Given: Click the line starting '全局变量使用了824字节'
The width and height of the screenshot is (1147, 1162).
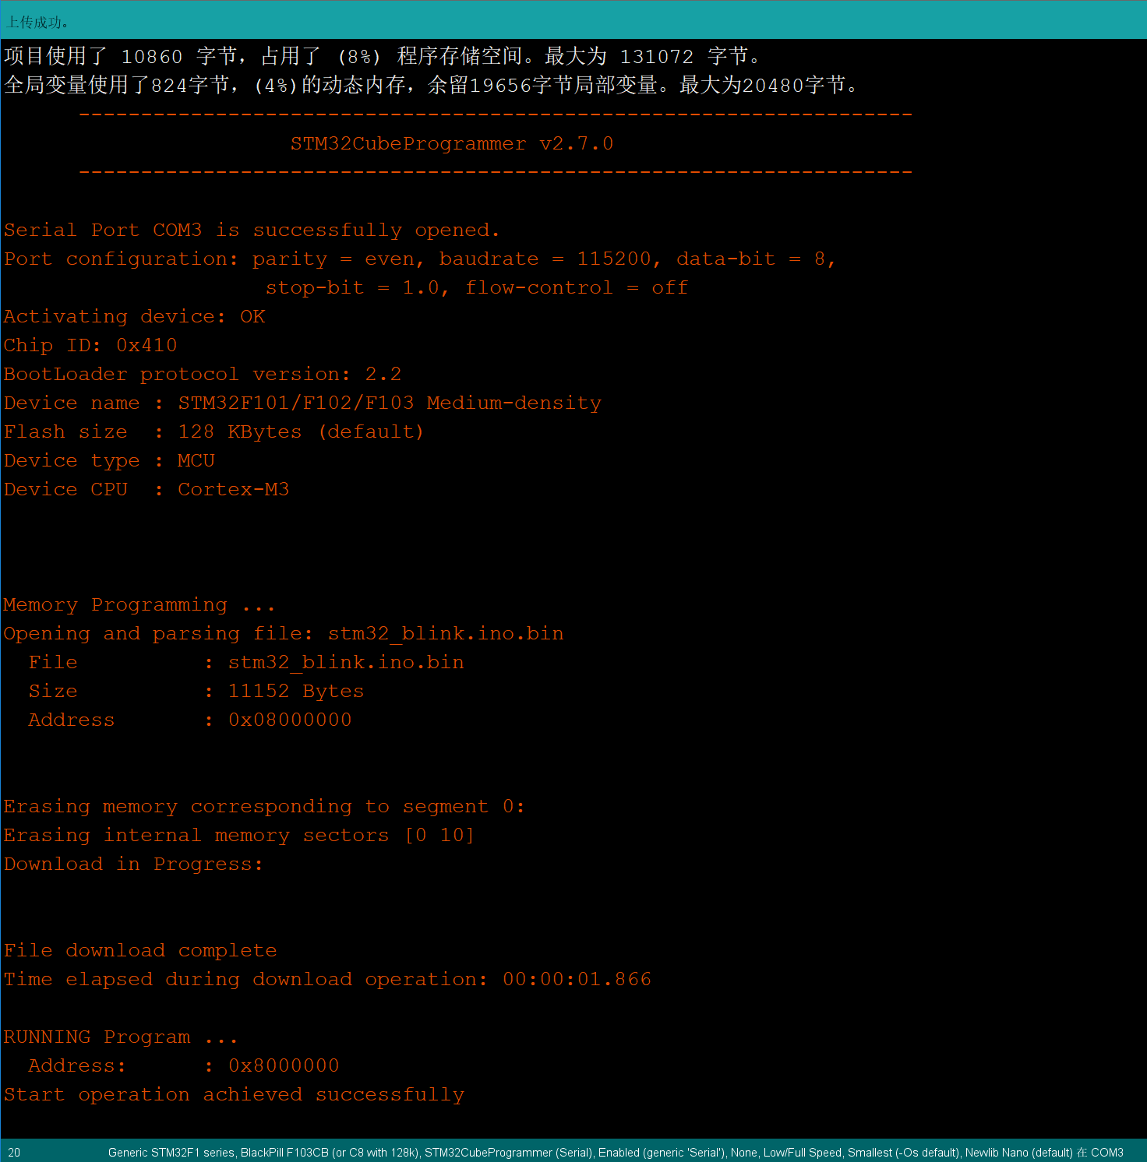Looking at the screenshot, I should 432,85.
